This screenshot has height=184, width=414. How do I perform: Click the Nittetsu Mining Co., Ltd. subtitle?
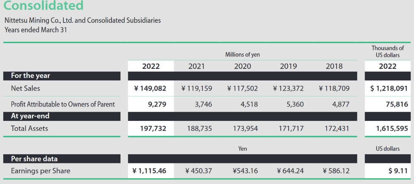(82, 20)
